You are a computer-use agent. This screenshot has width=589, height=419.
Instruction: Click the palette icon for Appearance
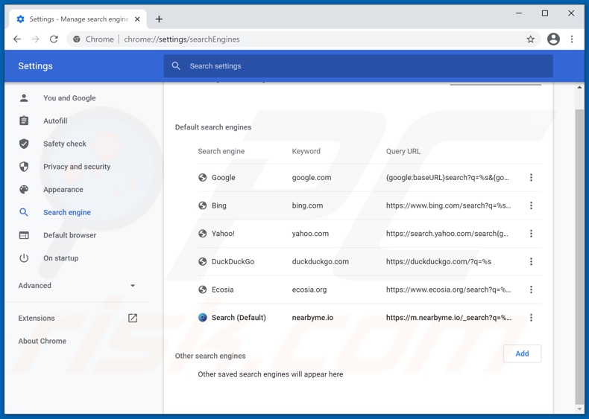click(24, 190)
